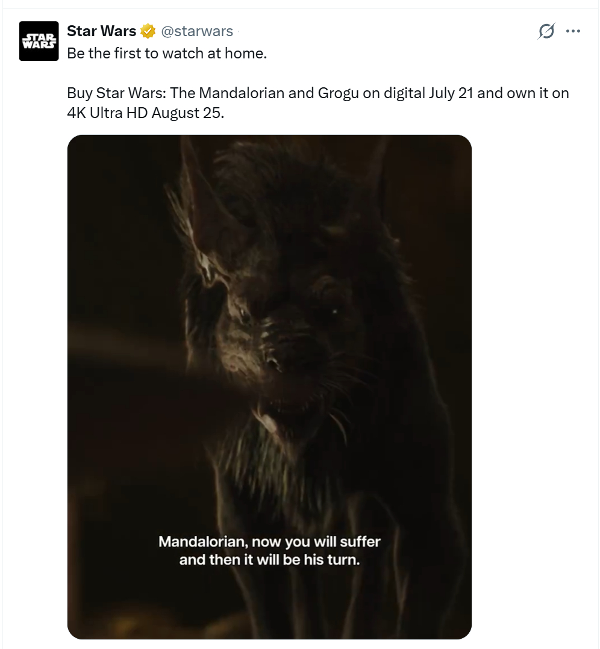Open the three-dot More options menu
This screenshot has width=600, height=649.
pyautogui.click(x=573, y=31)
